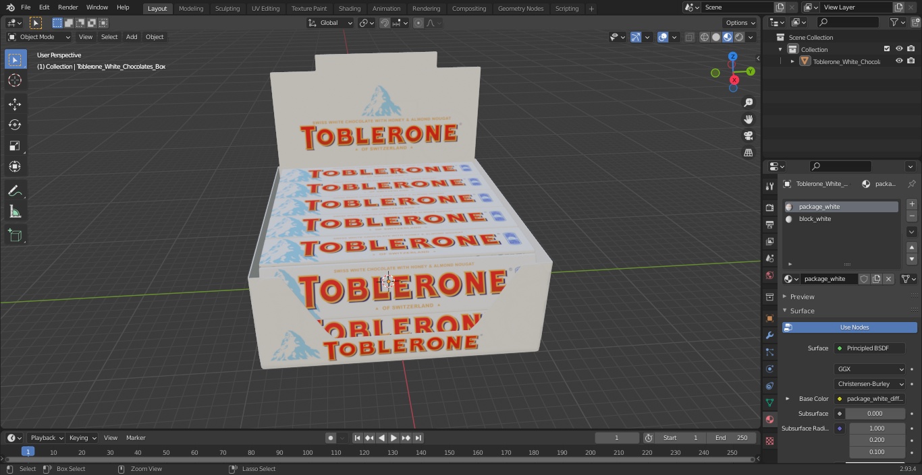The image size is (922, 475).
Task: Open the Render properties tab
Action: coord(769,208)
